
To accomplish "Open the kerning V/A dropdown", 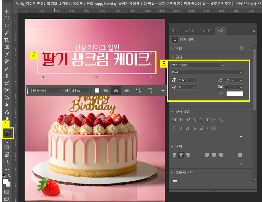I will [x=194, y=87].
